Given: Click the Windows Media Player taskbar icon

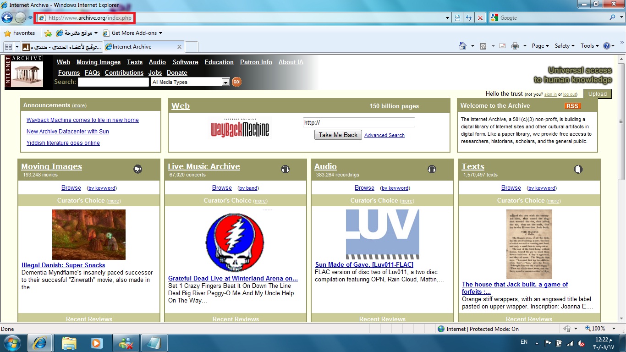Looking at the screenshot, I should coord(97,343).
